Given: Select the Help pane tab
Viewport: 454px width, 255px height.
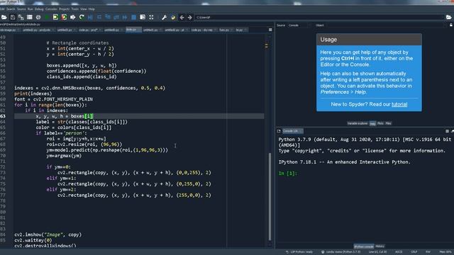Looking at the screenshot, I should point(372,123).
